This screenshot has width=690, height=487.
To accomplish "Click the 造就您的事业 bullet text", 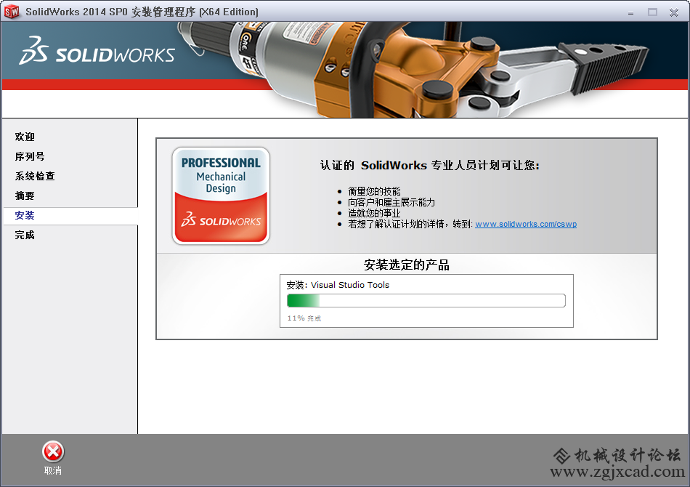I will click(x=375, y=213).
